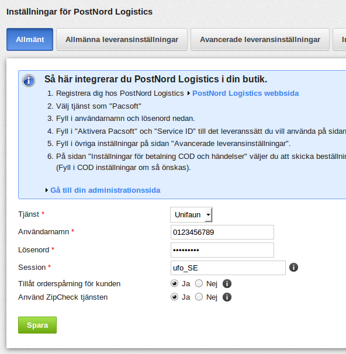Click info icon for Tillåt orderspårning
This screenshot has height=354, width=346.
[x=227, y=283]
